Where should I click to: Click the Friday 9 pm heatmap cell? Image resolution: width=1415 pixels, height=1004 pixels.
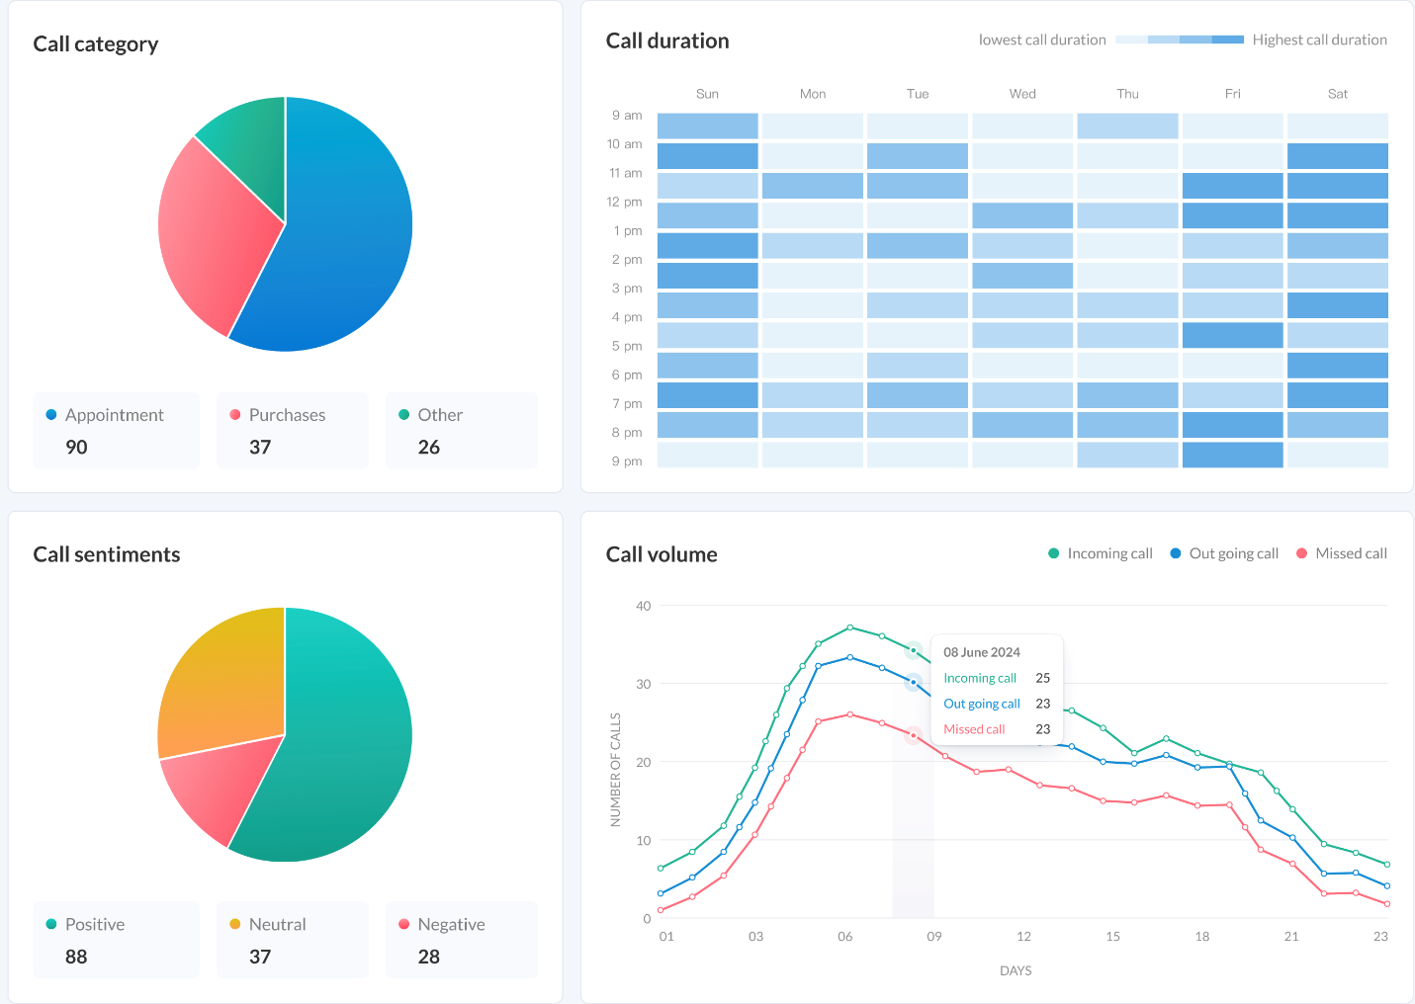[x=1232, y=456]
